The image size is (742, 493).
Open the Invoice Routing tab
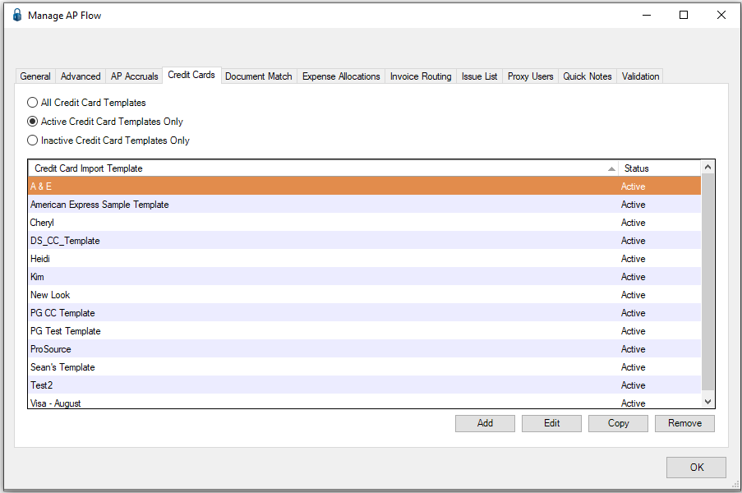pos(421,76)
